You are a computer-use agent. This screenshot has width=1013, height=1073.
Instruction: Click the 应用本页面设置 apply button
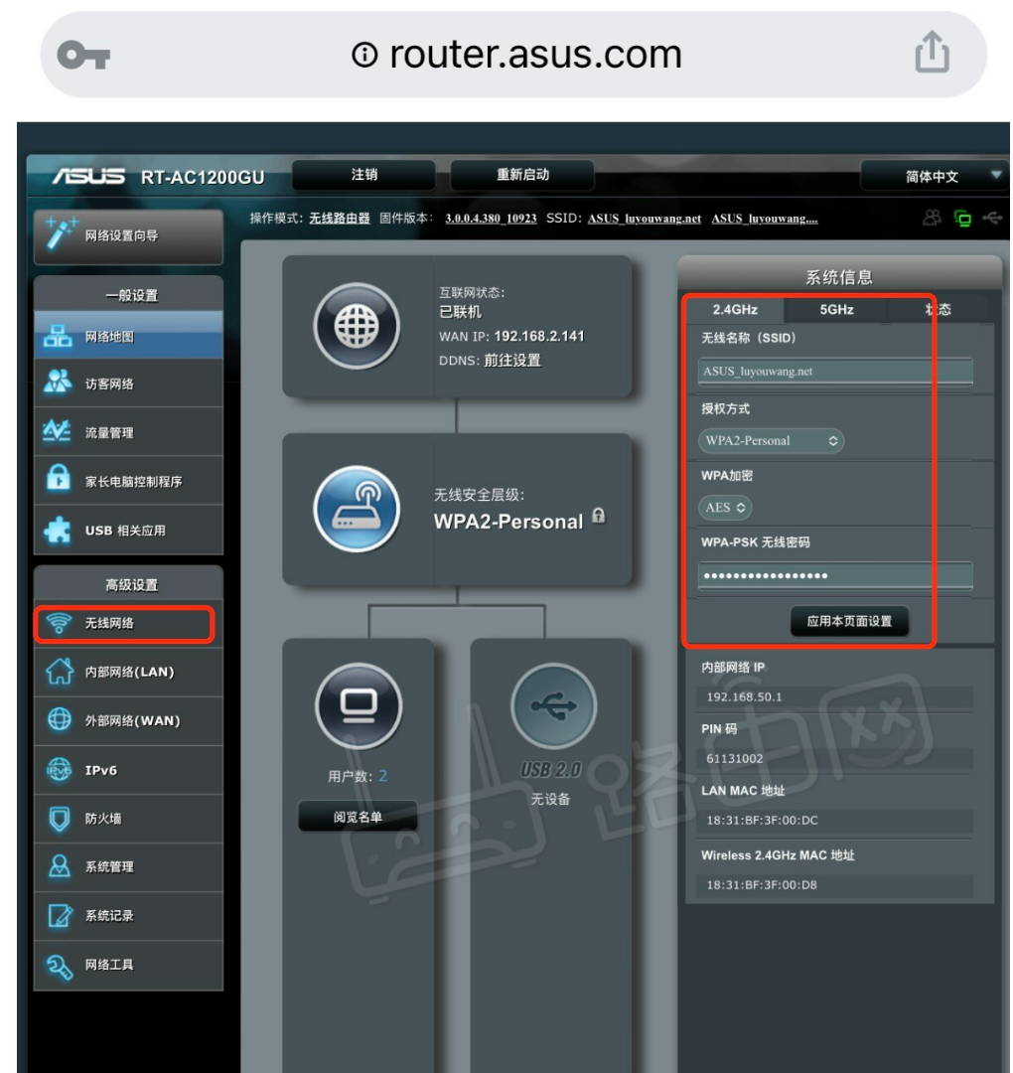[849, 621]
